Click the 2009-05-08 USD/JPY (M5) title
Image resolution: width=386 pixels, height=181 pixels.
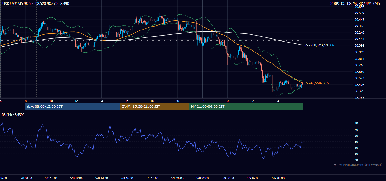[356, 3]
